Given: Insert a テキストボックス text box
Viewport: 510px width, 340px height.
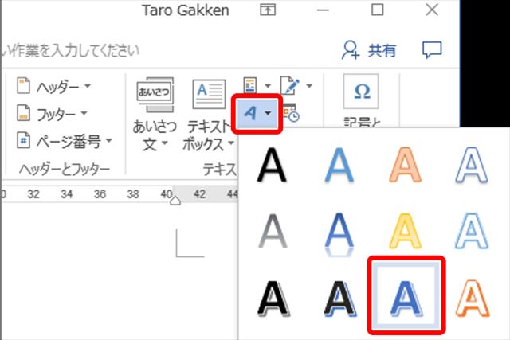Looking at the screenshot, I should coord(209,115).
